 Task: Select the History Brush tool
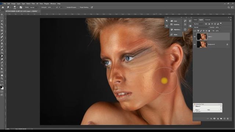2,47
